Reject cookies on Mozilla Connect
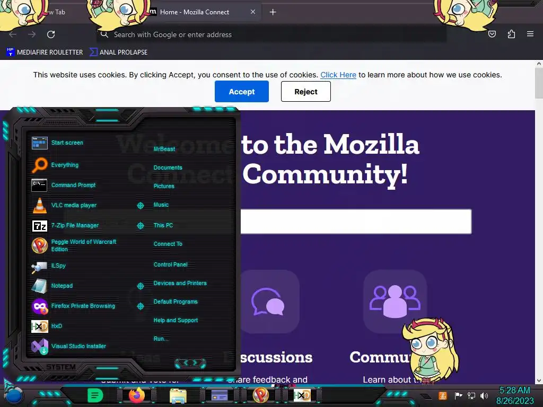The image size is (543, 407). click(306, 91)
